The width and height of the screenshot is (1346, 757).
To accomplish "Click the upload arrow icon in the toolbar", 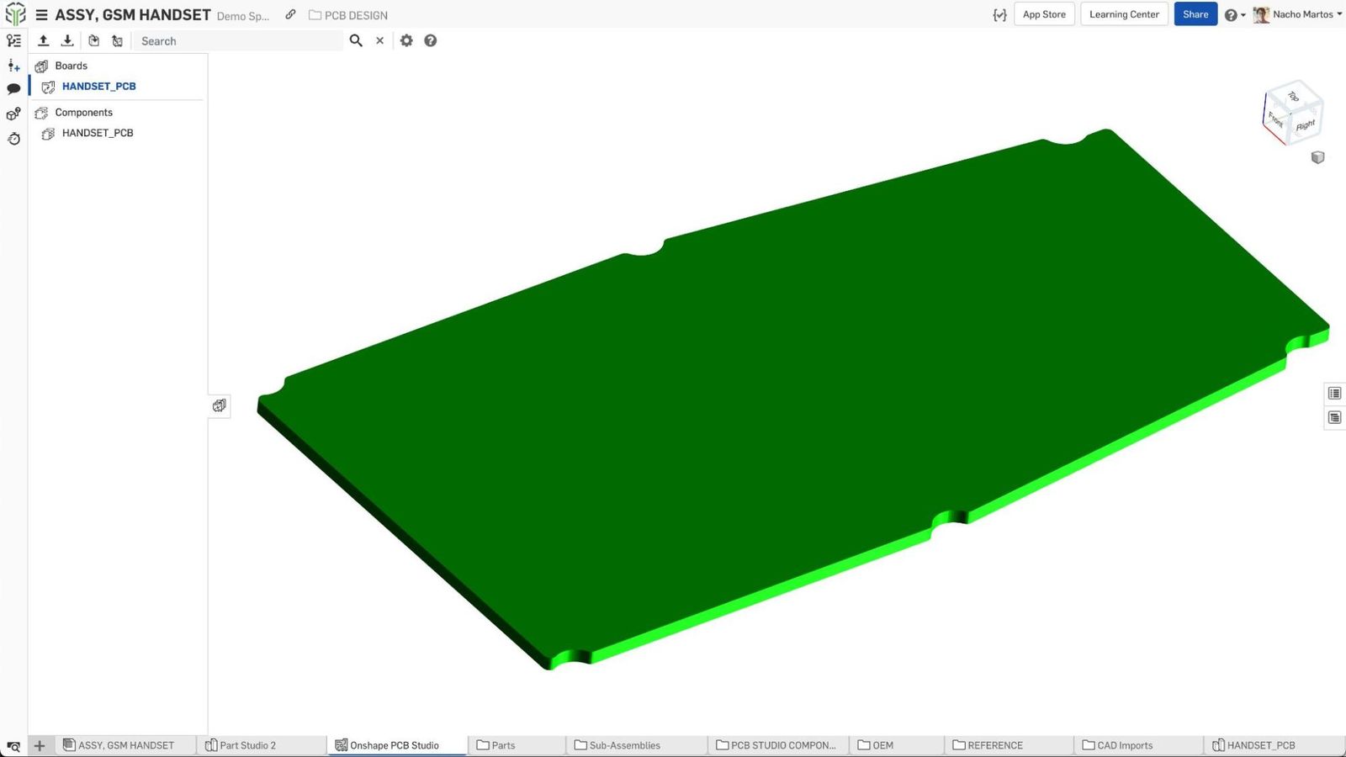I will point(44,40).
